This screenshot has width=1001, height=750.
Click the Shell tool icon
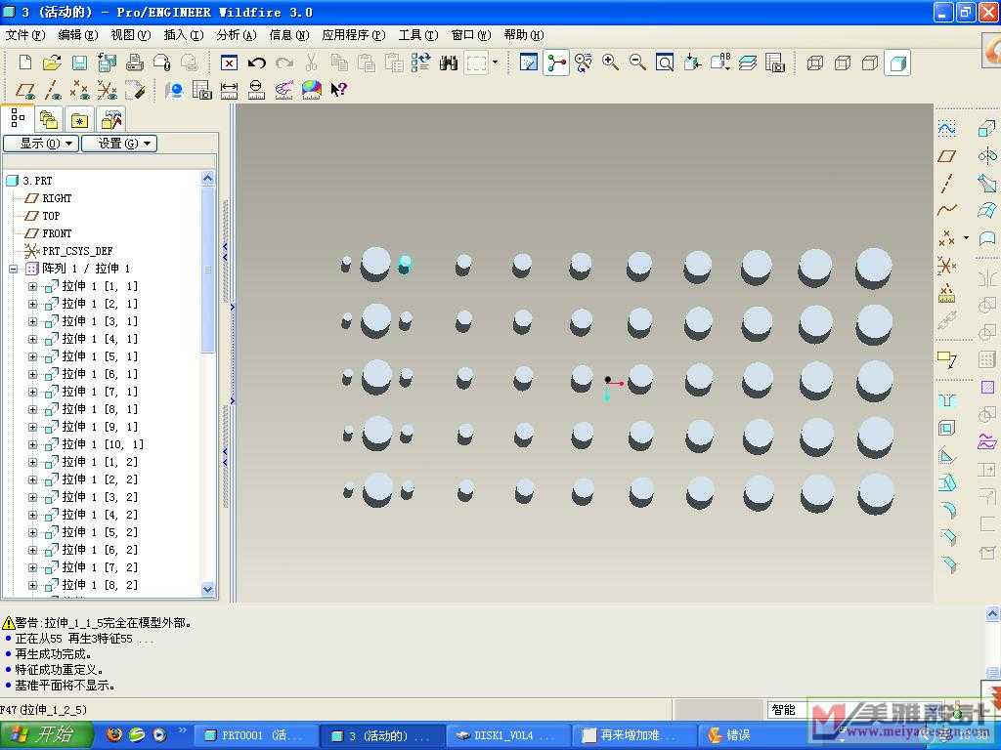pyautogui.click(x=947, y=428)
